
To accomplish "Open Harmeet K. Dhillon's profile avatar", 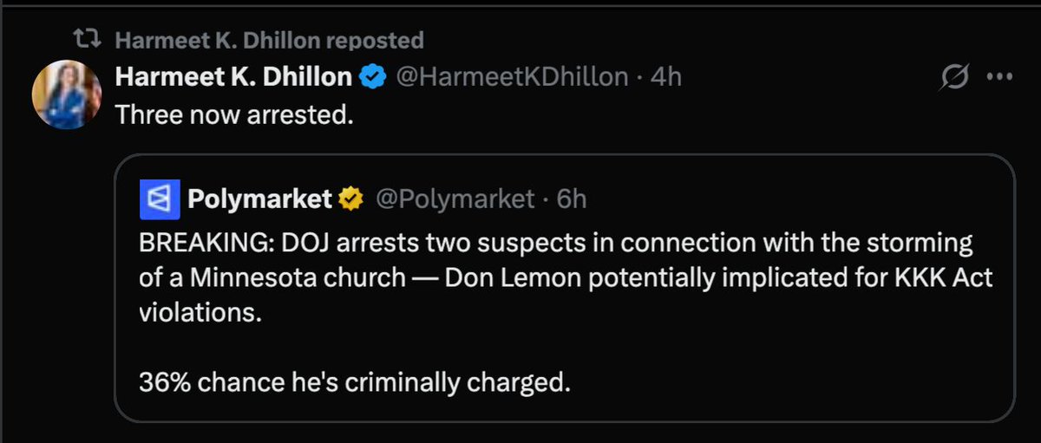I will click(67, 96).
